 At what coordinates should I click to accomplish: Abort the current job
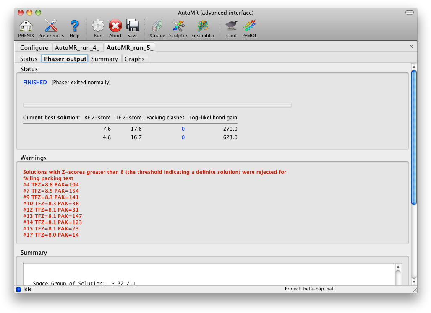click(x=115, y=26)
